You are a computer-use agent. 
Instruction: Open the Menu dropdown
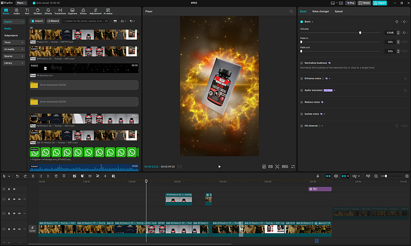pyautogui.click(x=21, y=3)
